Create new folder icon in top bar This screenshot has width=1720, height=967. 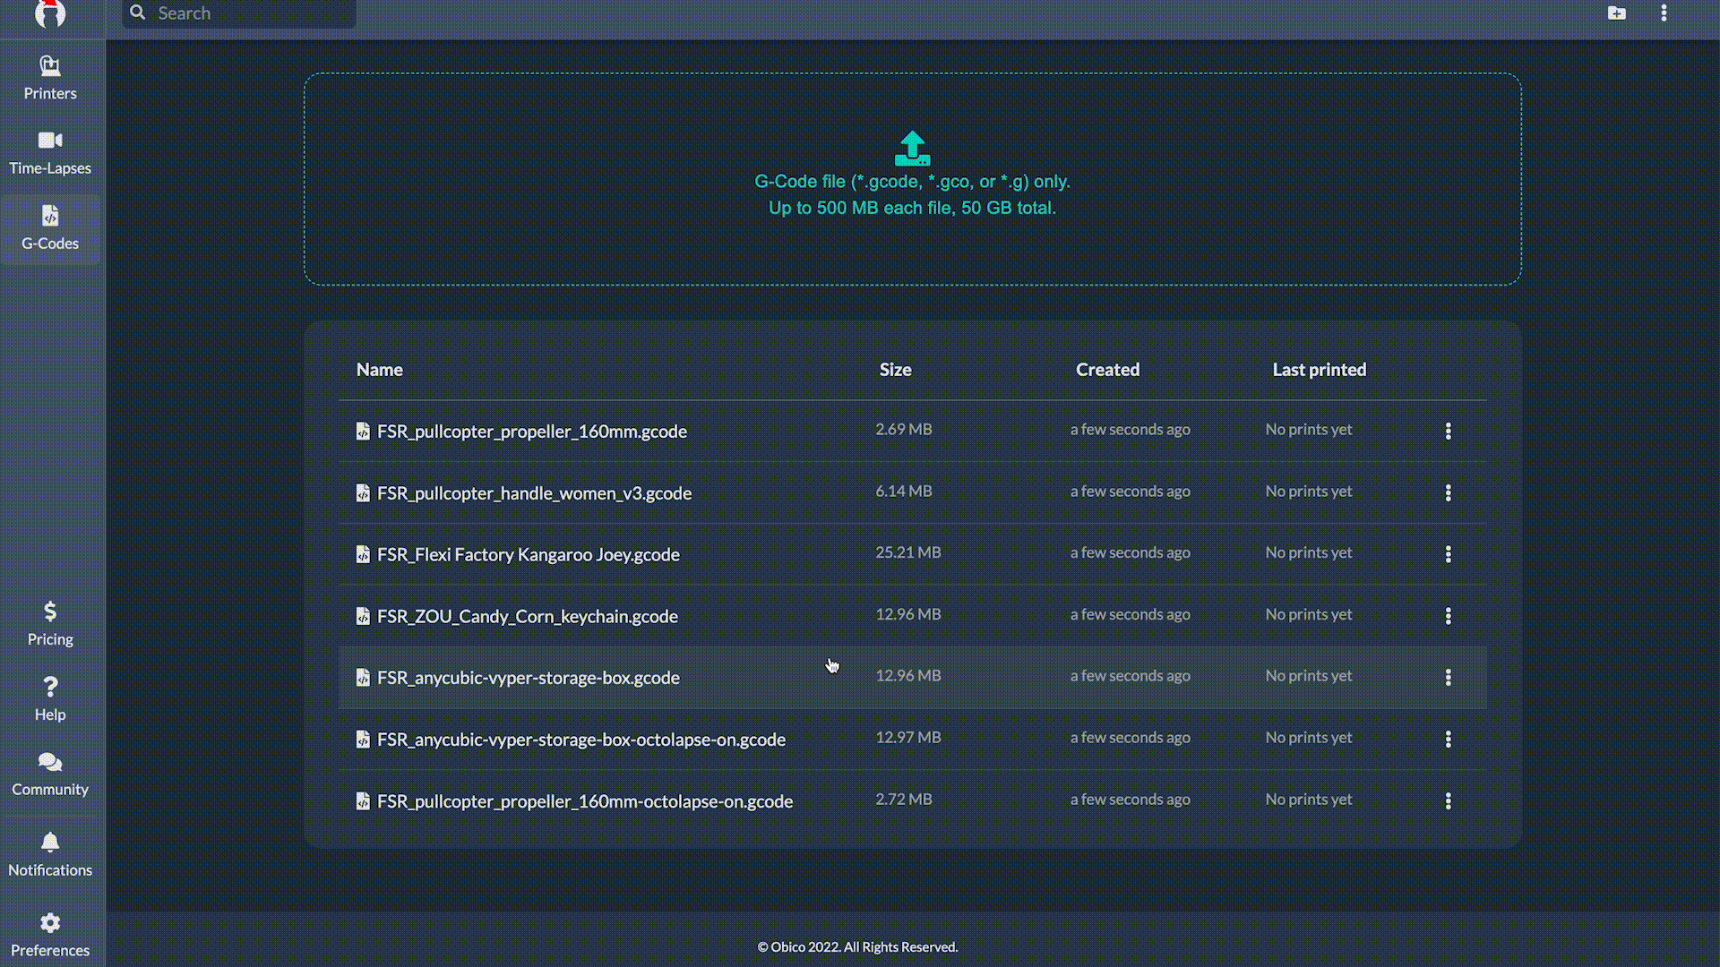1616,13
